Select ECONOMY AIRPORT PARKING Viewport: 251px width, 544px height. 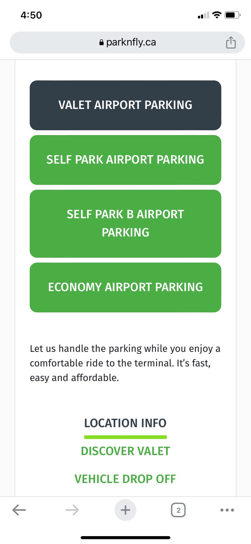(125, 287)
